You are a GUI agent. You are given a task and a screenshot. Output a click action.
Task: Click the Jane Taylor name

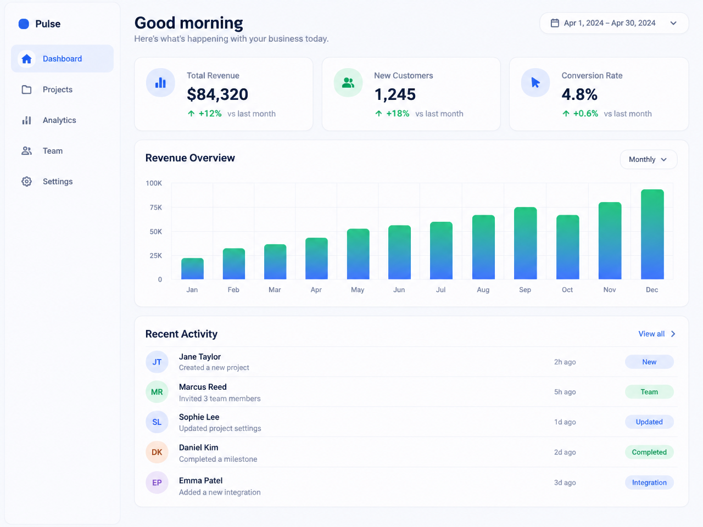[x=200, y=357]
